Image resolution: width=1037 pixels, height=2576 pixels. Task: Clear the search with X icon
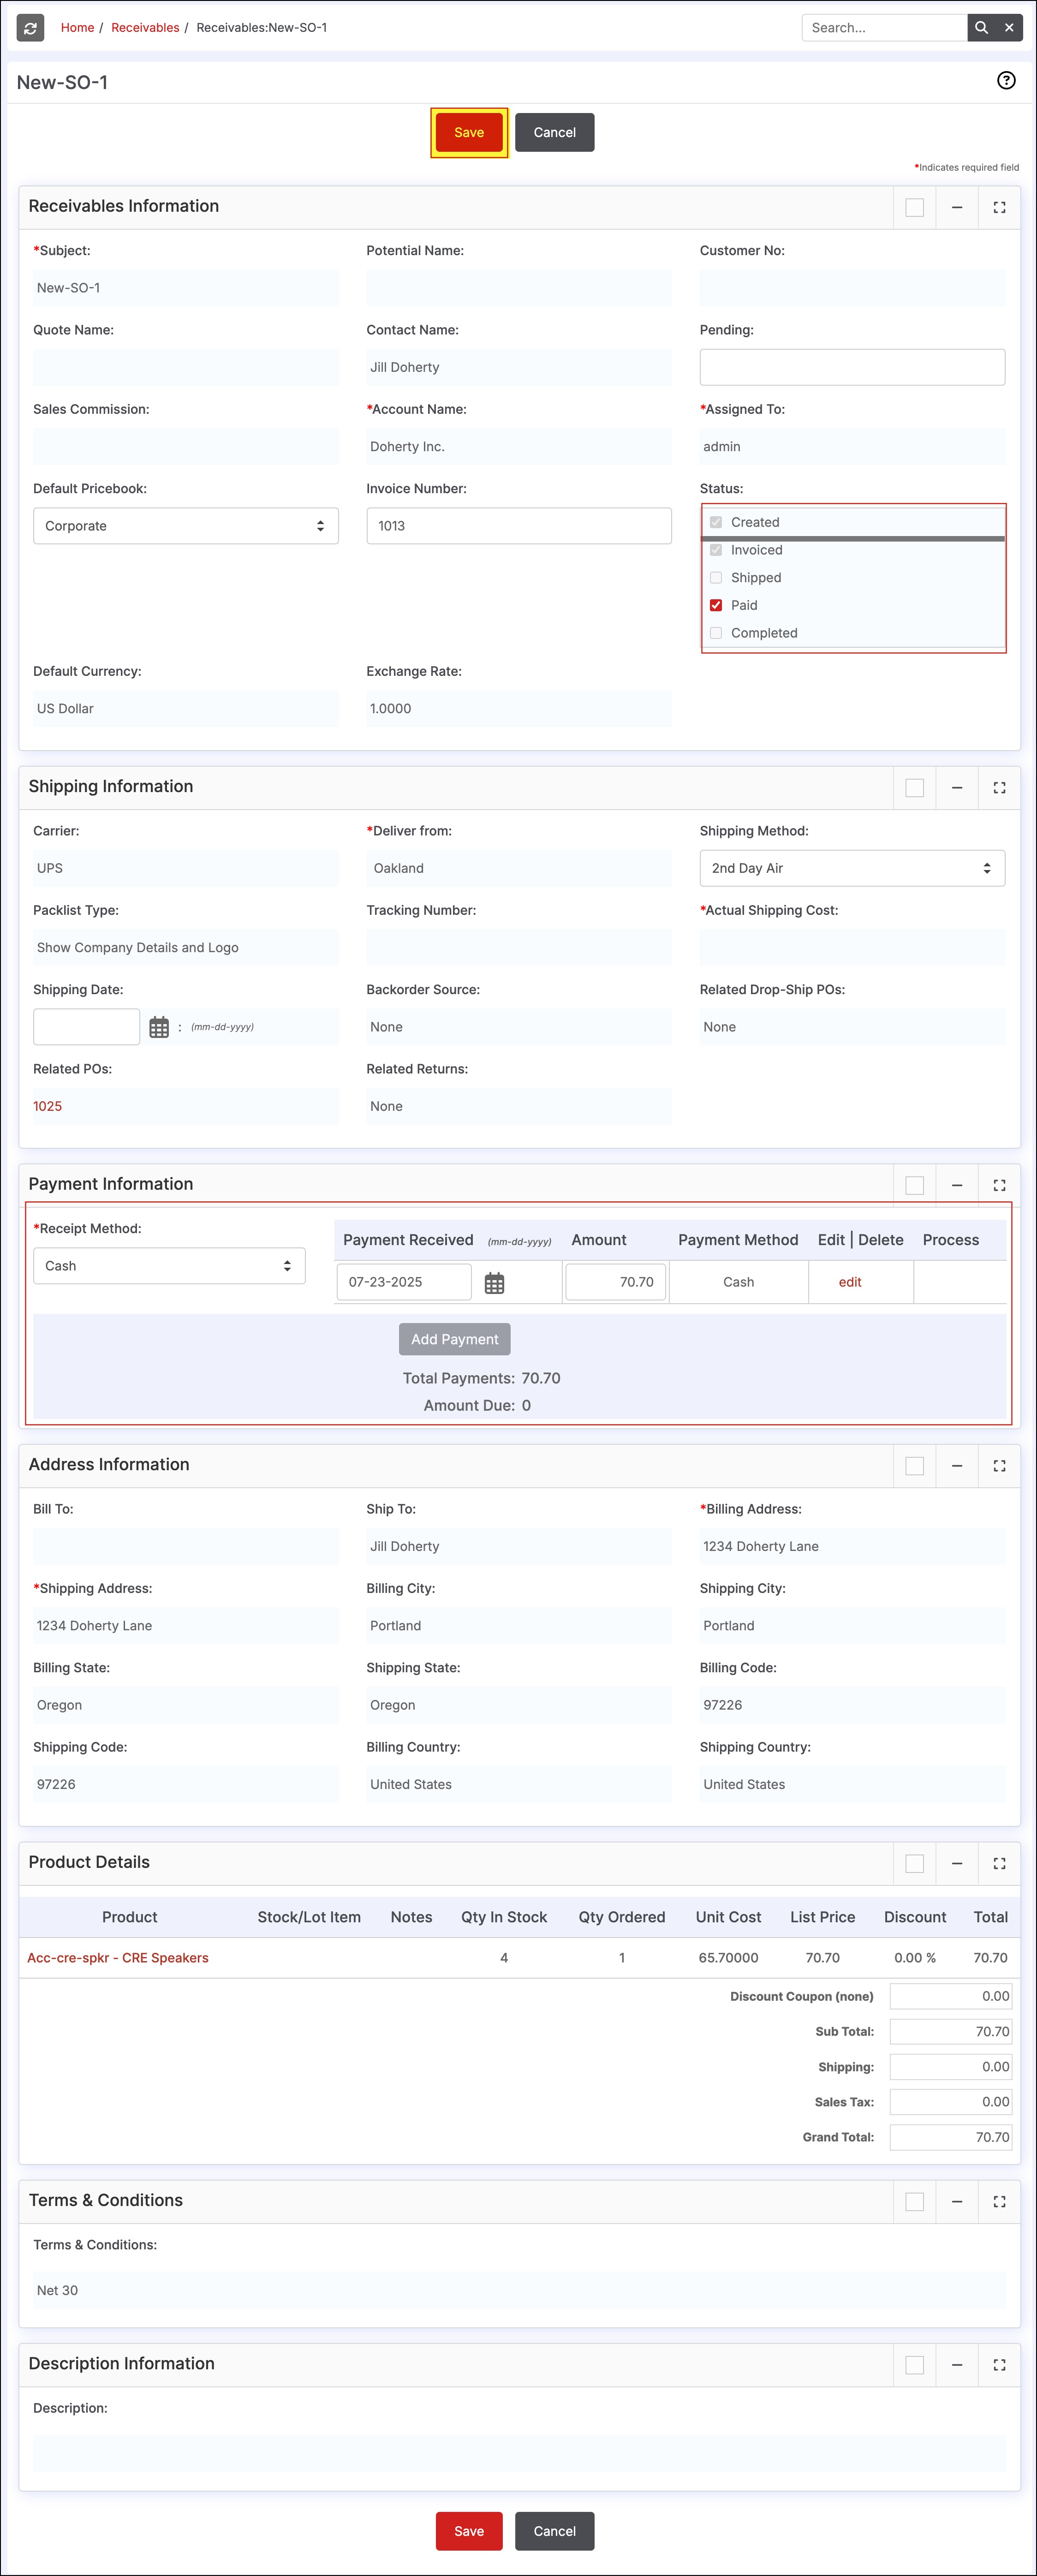pos(1009,28)
